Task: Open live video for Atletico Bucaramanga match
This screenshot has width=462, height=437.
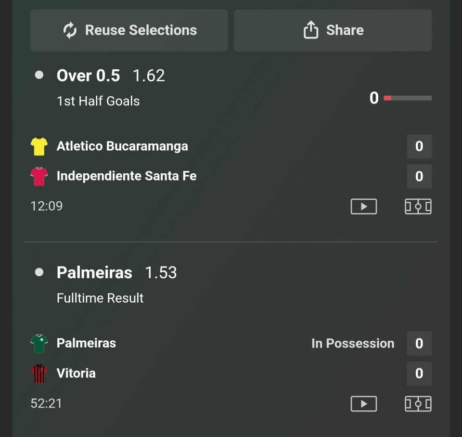Action: 363,206
